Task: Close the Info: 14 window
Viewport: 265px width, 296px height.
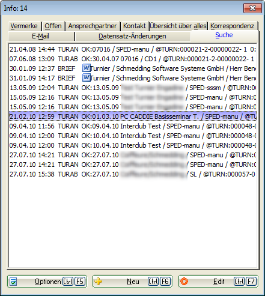Action: 252,8
